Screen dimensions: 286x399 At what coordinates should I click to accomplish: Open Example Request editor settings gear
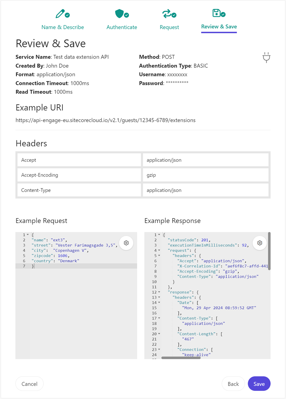point(126,243)
